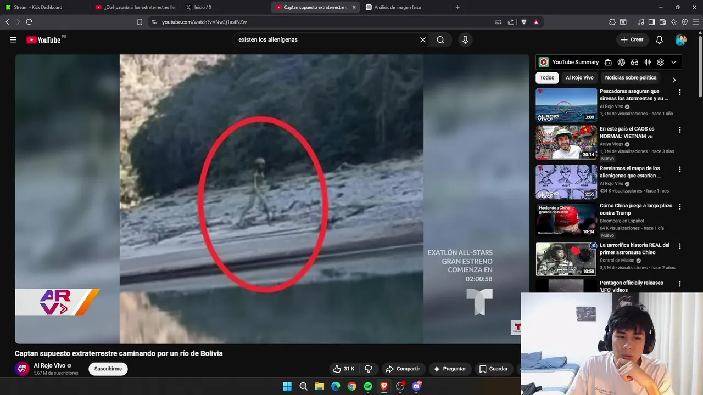Open Spotify from the taskbar
Viewport: 703px width, 395px height.
(368, 386)
